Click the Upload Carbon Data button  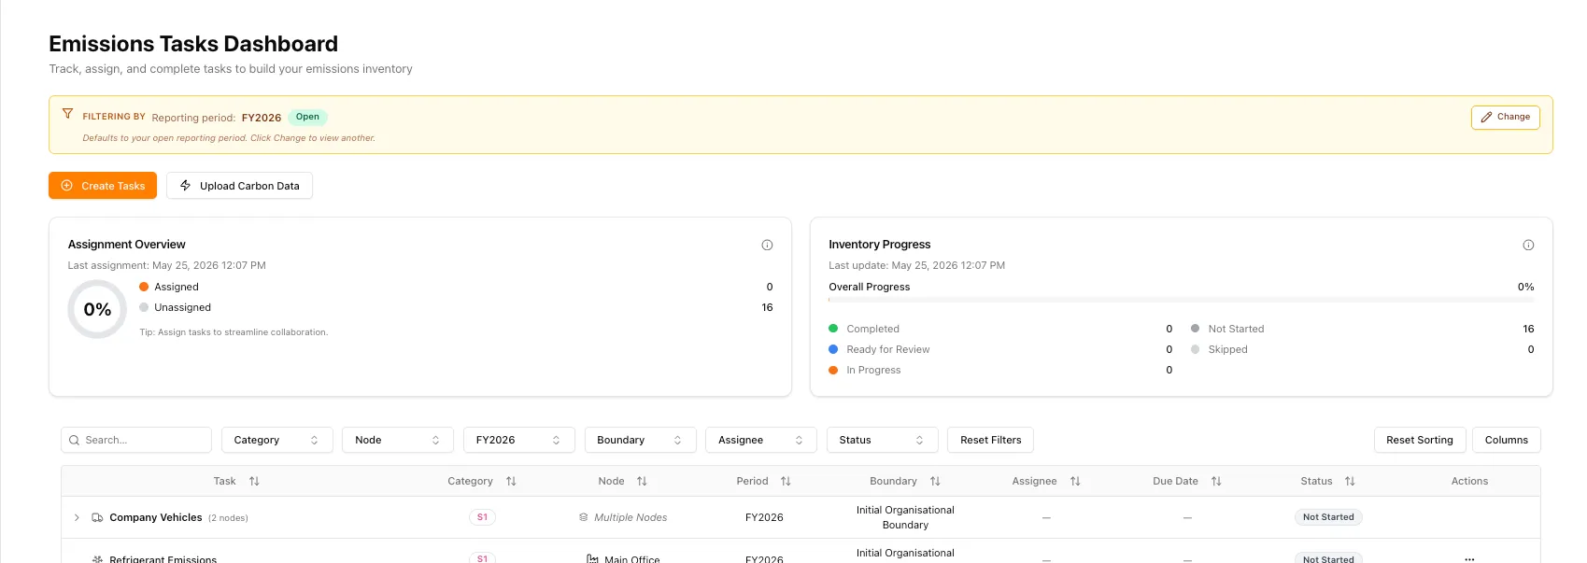pos(239,186)
